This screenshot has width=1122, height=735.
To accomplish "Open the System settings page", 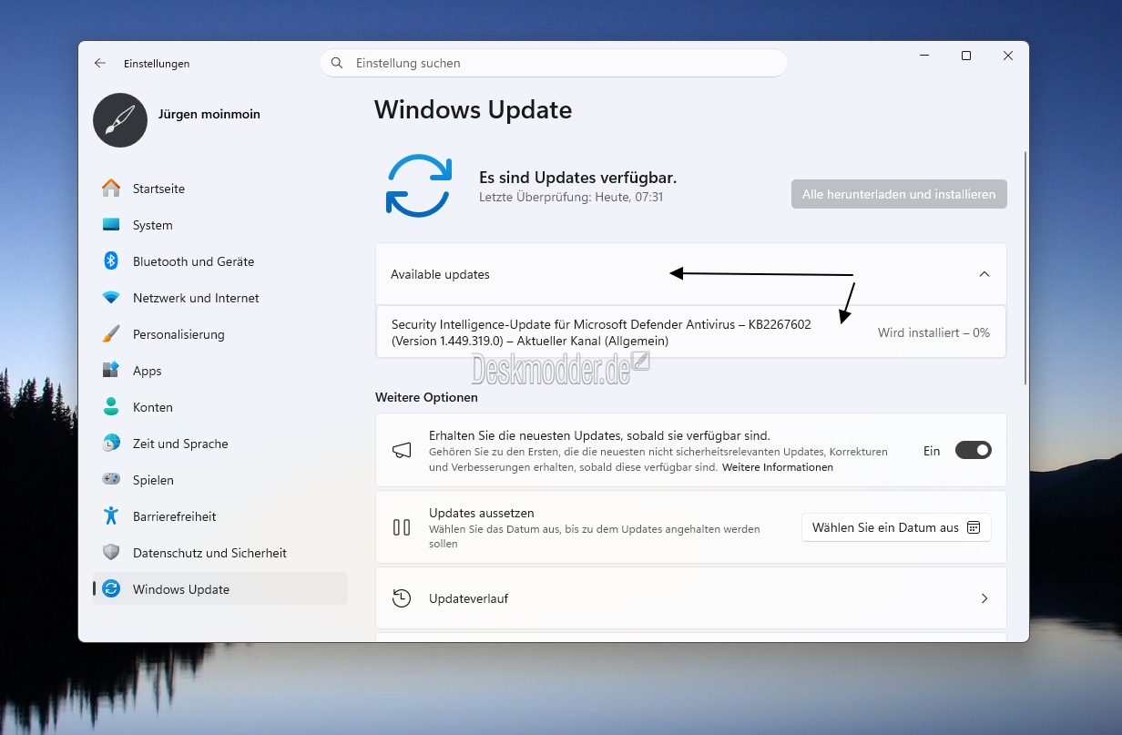I will coord(152,225).
